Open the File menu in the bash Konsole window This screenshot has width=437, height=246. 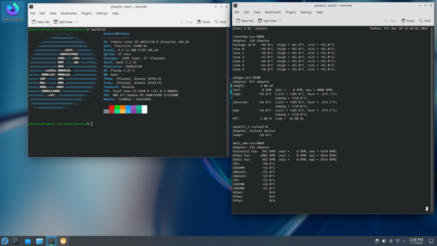point(33,13)
